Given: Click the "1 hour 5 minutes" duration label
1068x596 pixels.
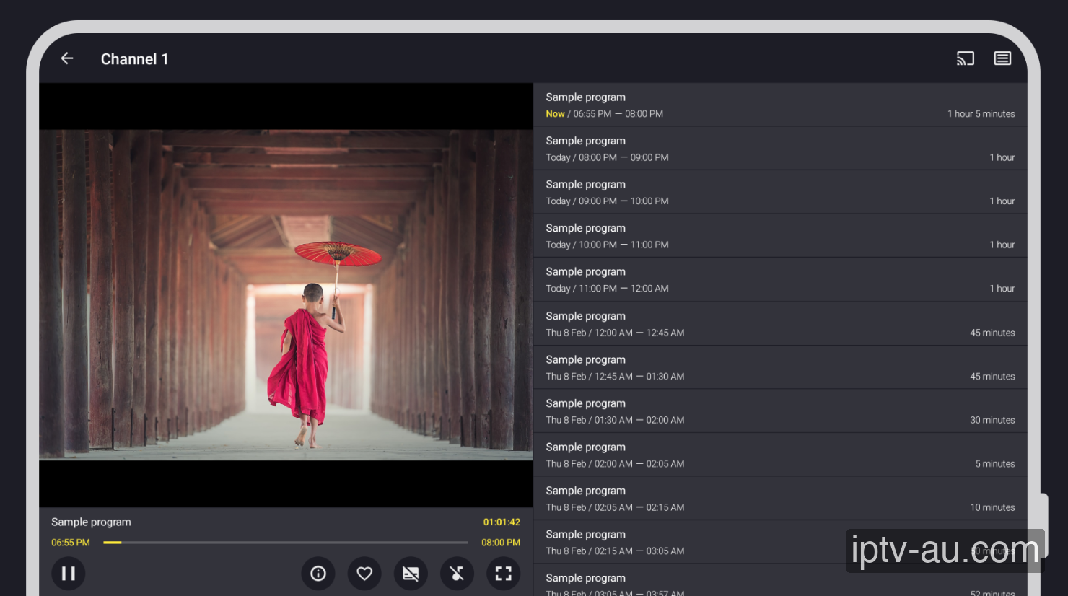Looking at the screenshot, I should 981,114.
